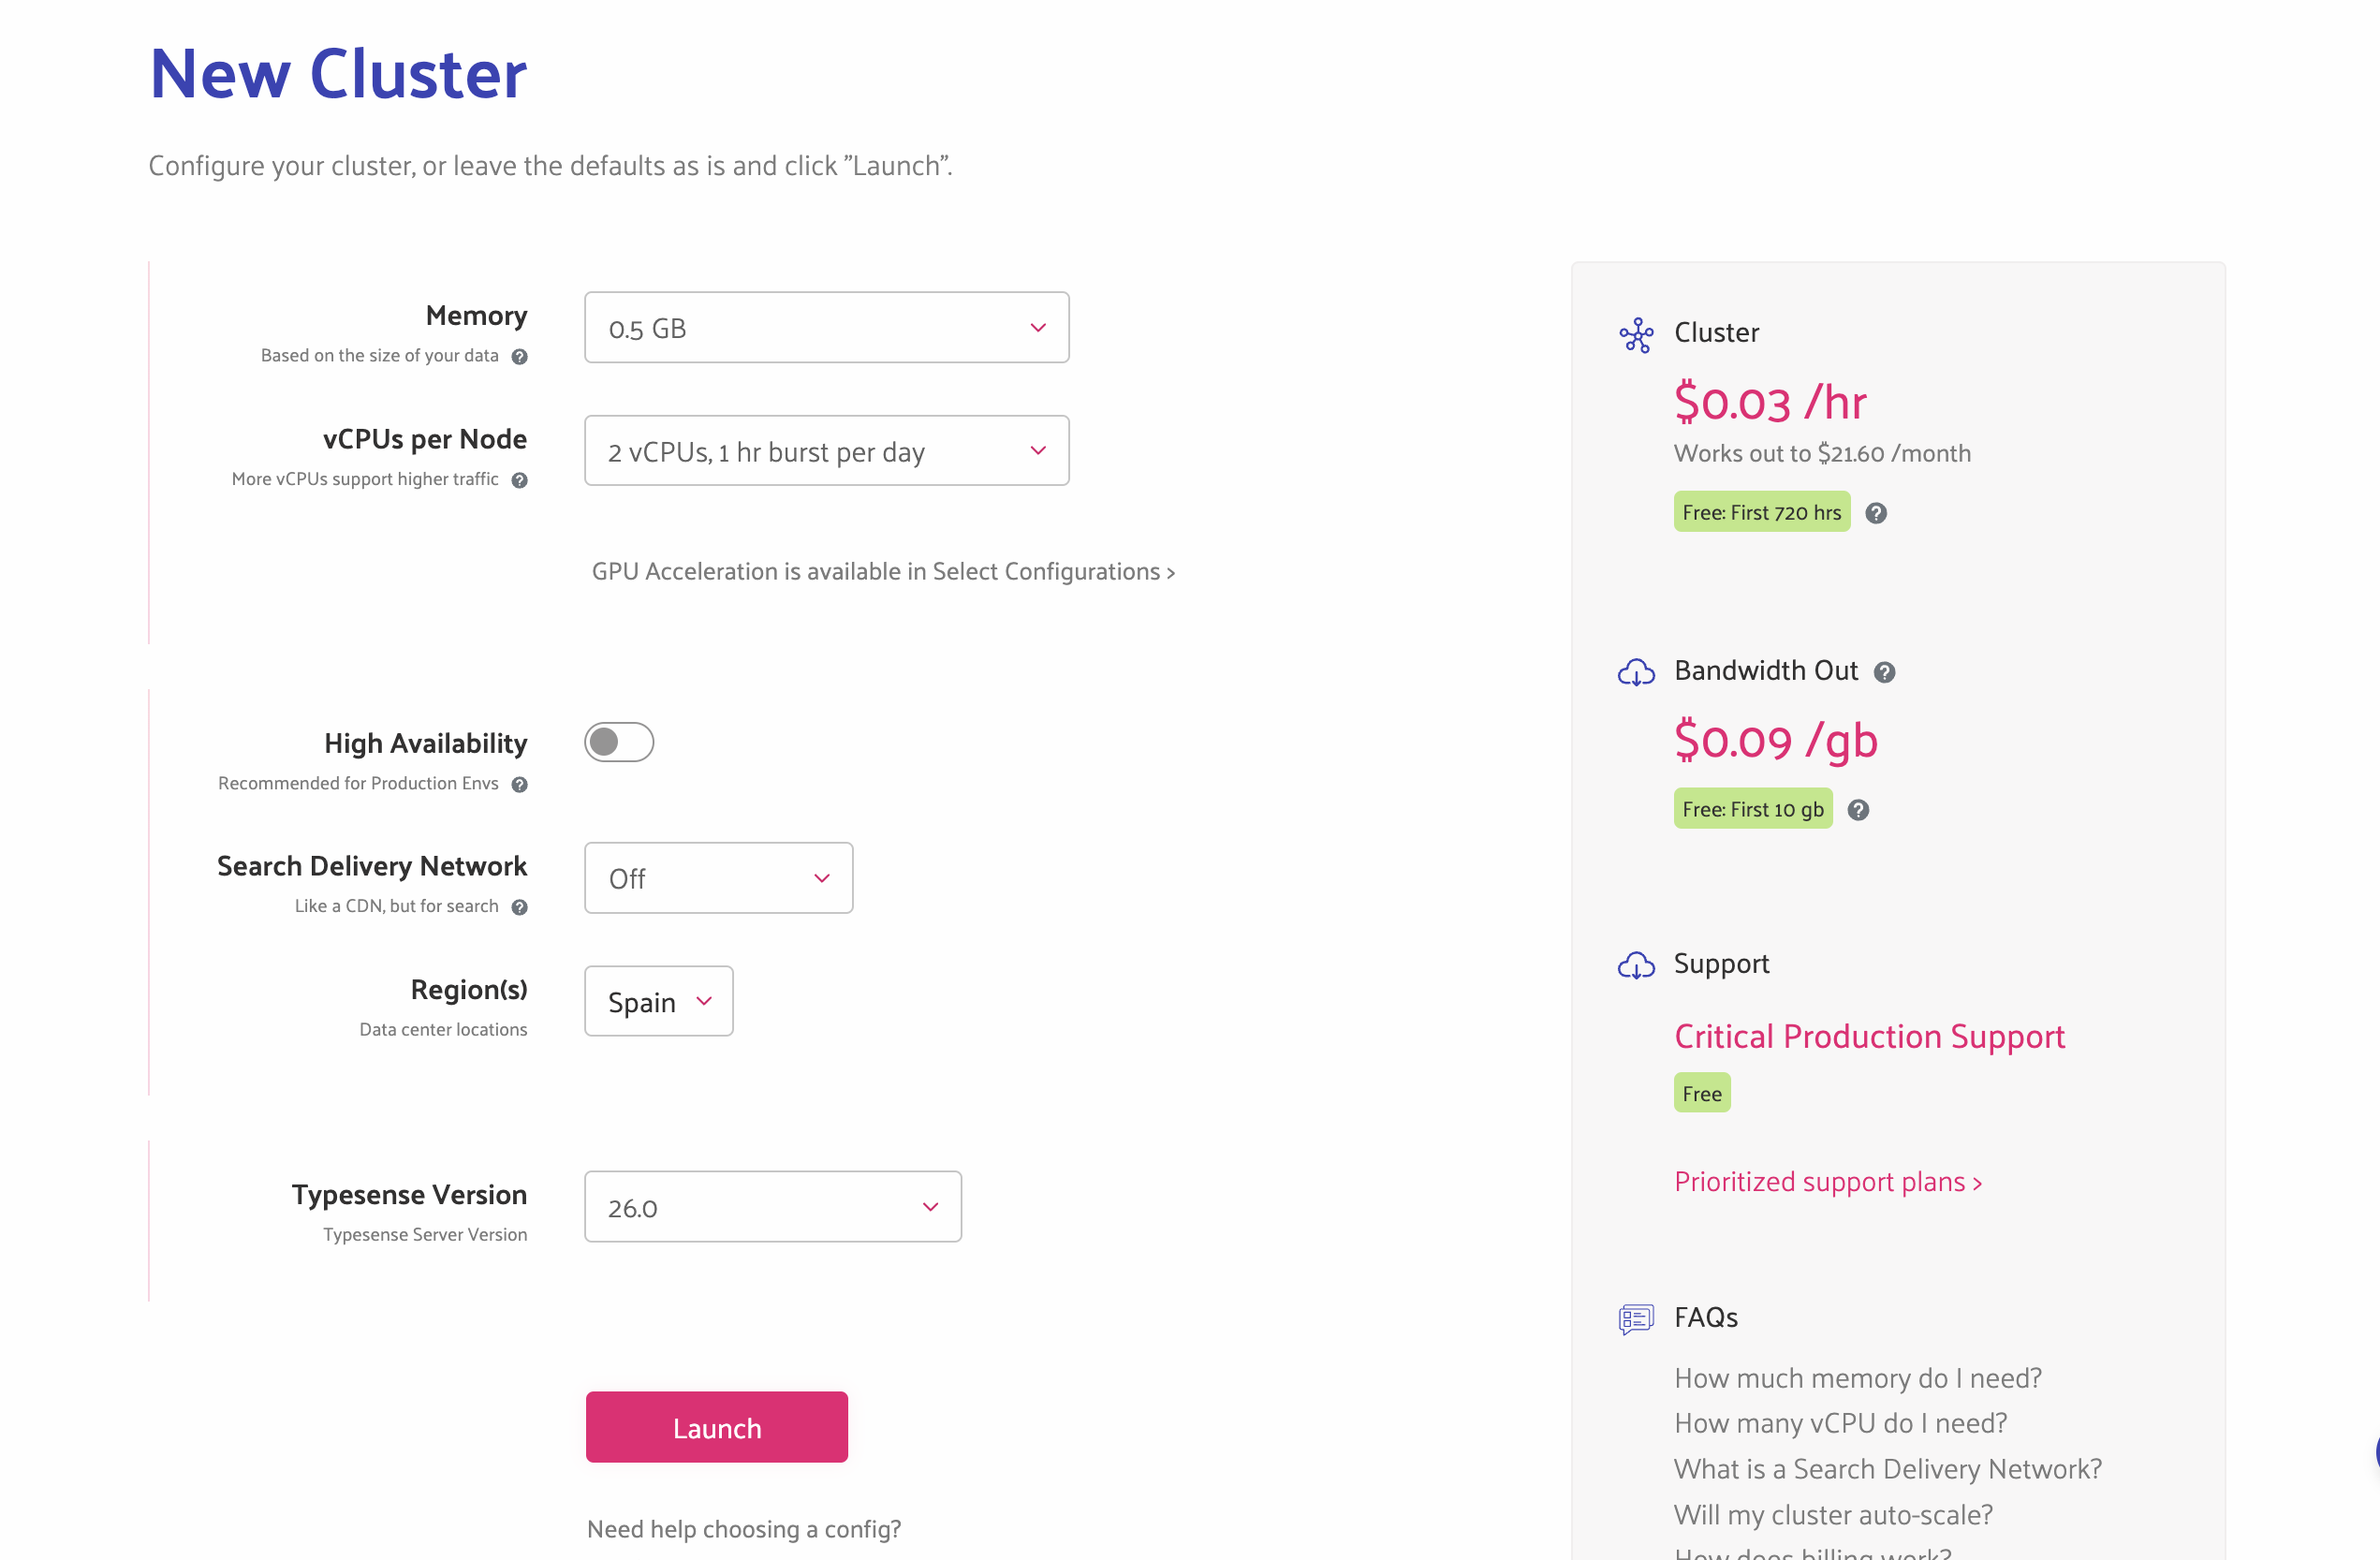This screenshot has width=2380, height=1560.
Task: Open the Memory 0.5 GB dropdown
Action: click(826, 328)
